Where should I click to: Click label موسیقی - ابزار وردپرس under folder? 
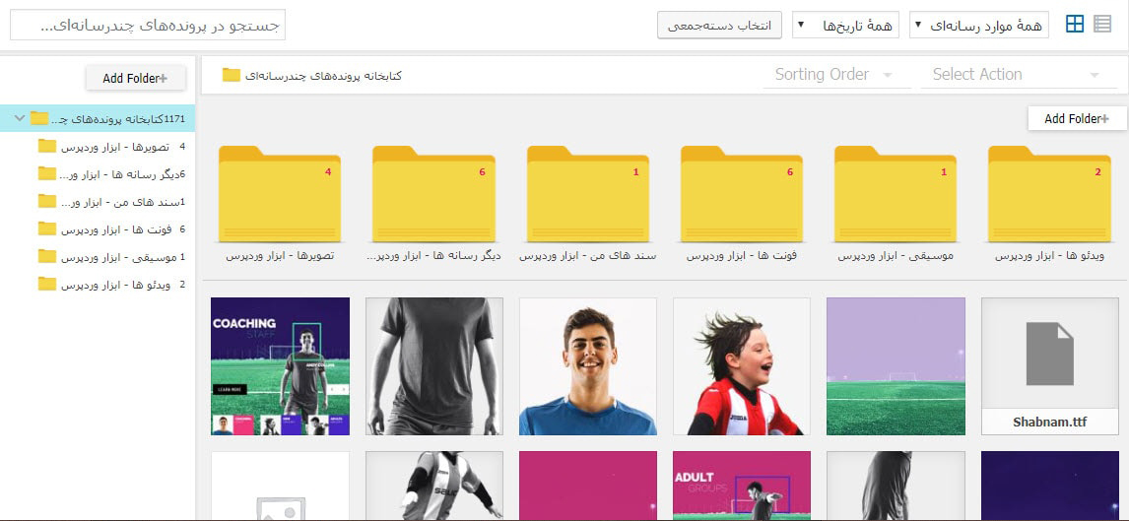tap(896, 256)
